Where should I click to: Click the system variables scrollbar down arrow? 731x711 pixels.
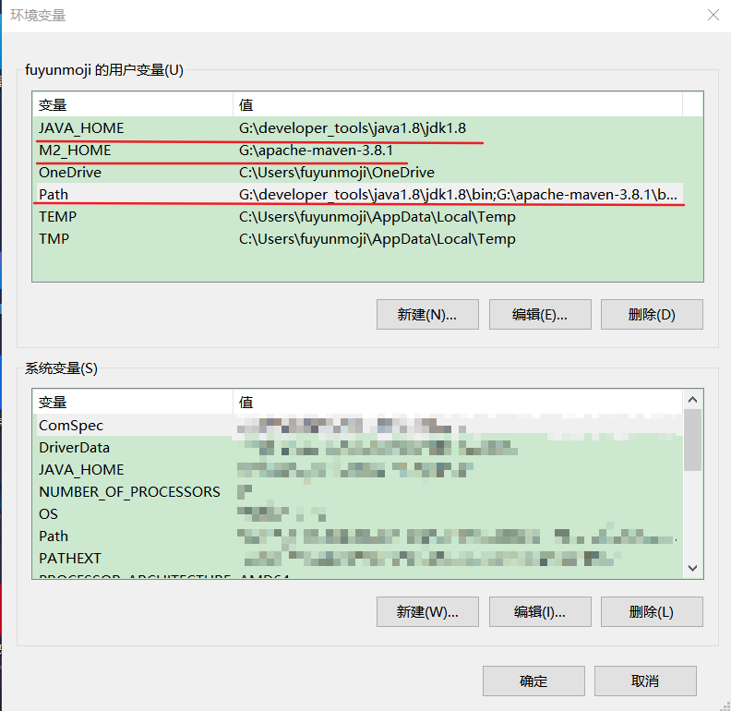click(693, 568)
